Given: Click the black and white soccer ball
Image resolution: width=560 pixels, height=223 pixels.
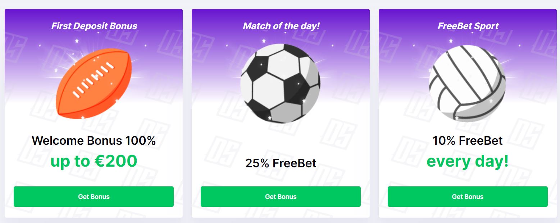Looking at the screenshot, I should coord(280,83).
